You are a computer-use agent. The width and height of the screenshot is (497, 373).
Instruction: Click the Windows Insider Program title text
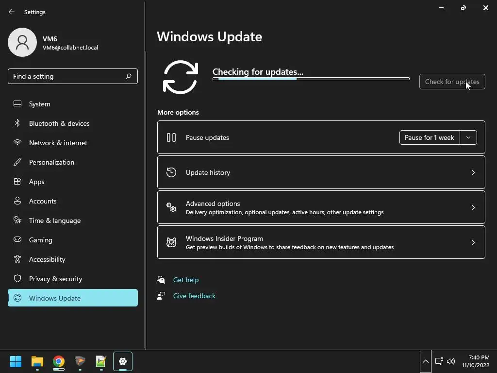point(224,238)
